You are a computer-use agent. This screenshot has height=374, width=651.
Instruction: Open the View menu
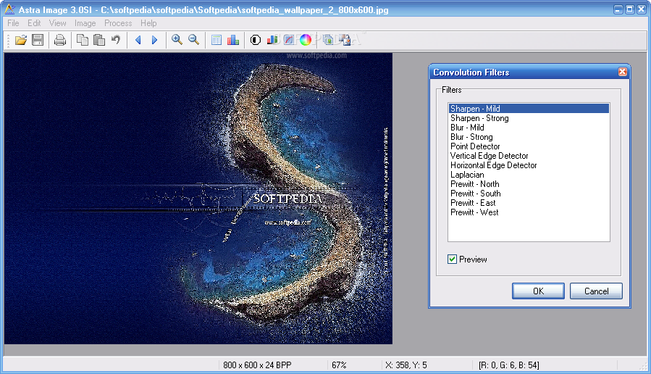pos(57,23)
